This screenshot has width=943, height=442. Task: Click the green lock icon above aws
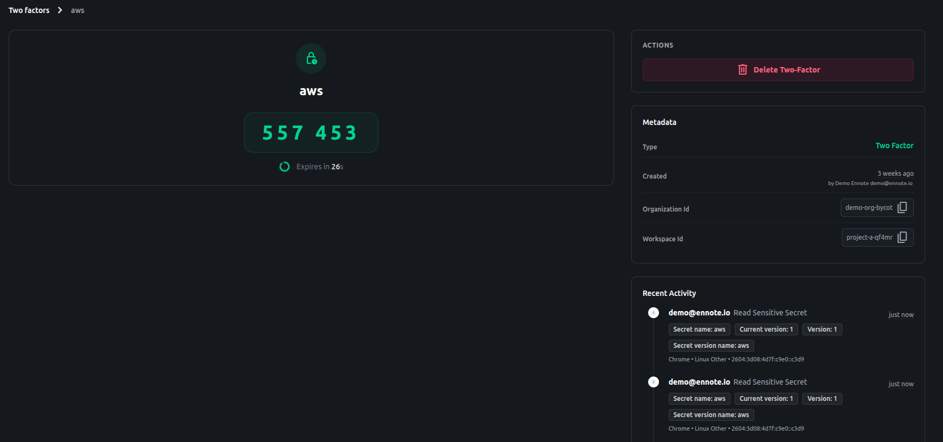click(x=311, y=58)
